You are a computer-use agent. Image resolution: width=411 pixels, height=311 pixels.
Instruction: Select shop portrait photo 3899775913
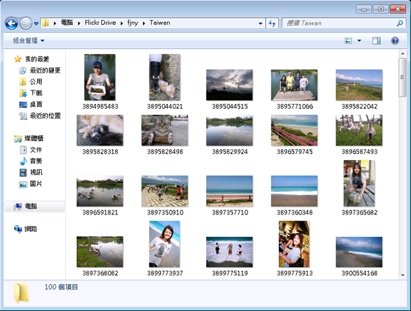point(294,244)
